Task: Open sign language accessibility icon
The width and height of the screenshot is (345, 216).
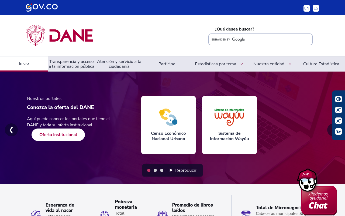Action: pos(339,131)
